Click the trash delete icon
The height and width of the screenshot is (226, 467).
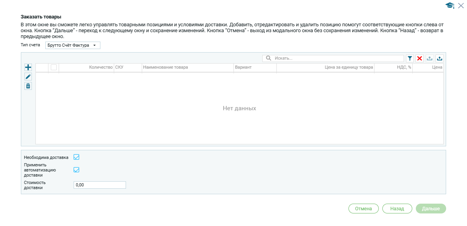28,86
